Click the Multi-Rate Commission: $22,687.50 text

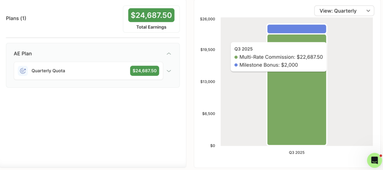[281, 57]
